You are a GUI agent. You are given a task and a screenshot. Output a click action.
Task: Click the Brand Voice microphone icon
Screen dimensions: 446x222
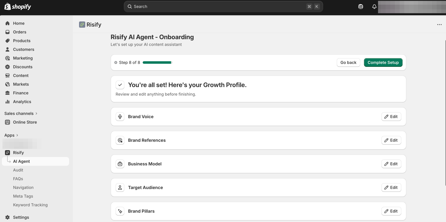[x=120, y=117]
